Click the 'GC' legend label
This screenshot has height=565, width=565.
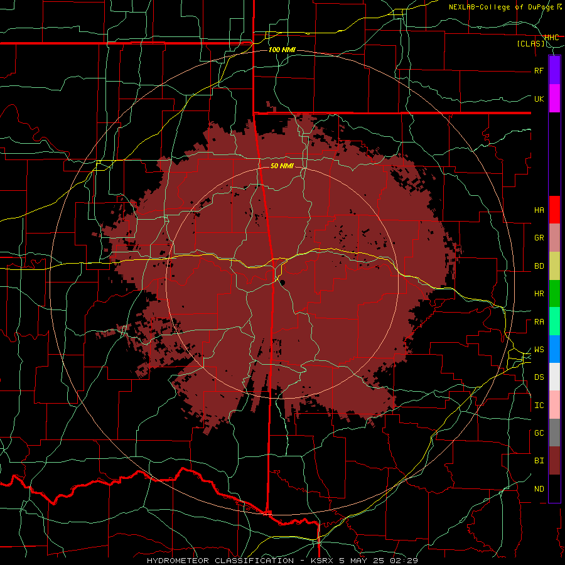(539, 433)
